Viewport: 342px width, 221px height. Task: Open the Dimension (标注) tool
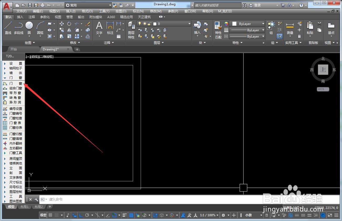110,28
